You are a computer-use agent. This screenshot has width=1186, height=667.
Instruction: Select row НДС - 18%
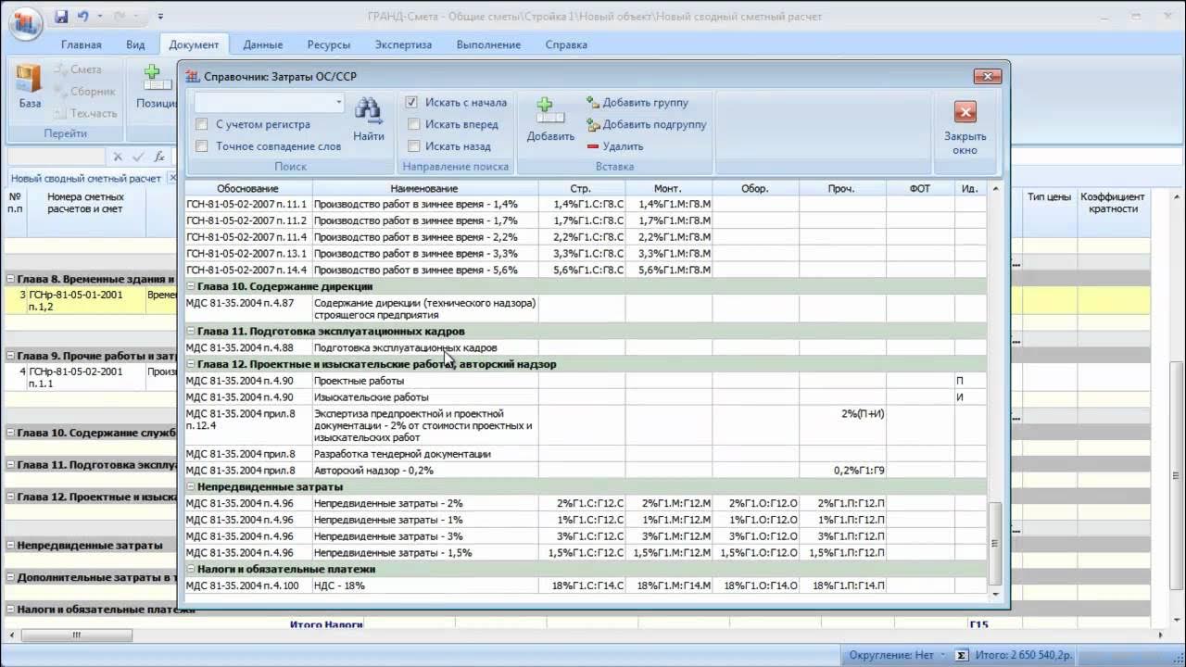(586, 585)
